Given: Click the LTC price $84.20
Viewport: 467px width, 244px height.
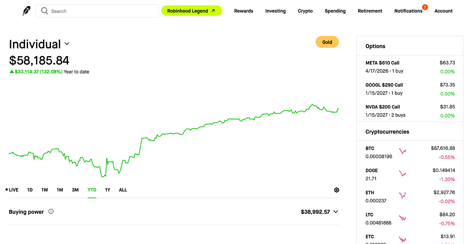Looking at the screenshot, I should click(447, 215).
